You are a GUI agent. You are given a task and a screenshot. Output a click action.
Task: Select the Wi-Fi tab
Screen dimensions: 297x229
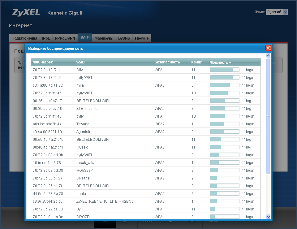[85, 37]
